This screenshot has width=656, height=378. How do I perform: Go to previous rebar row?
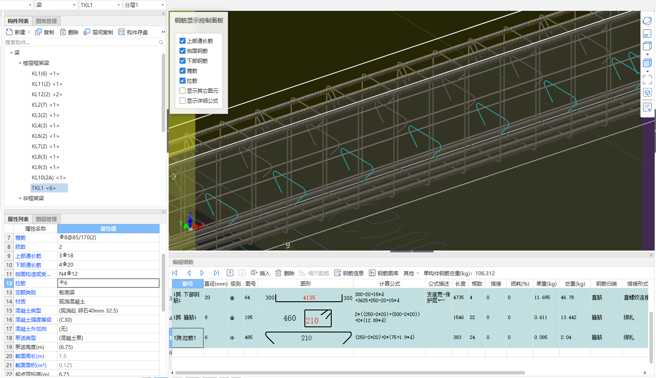tap(189, 273)
